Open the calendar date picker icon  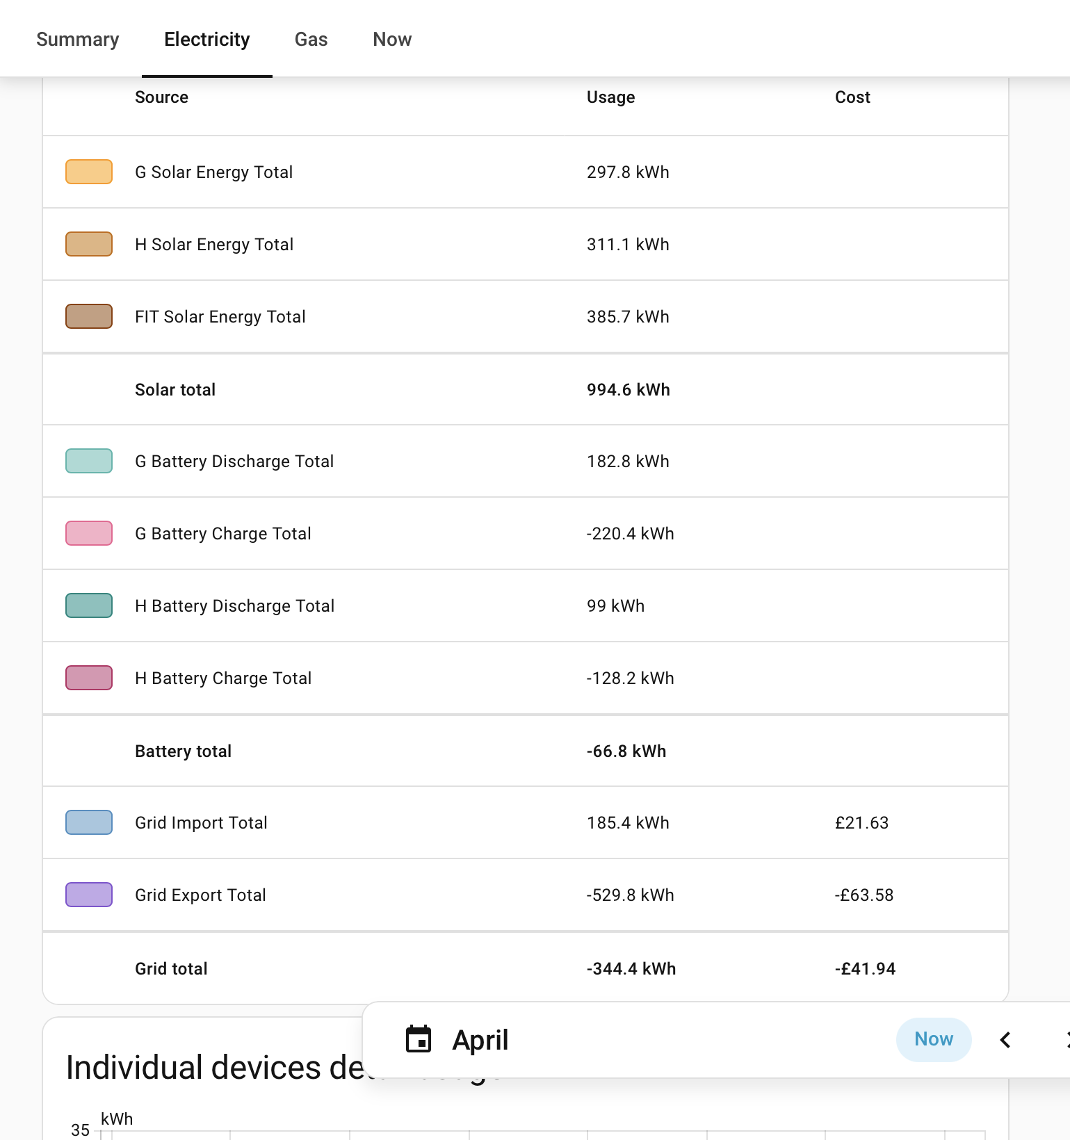tap(419, 1039)
